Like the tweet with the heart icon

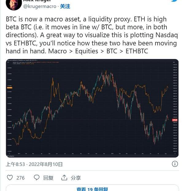pos(10,178)
